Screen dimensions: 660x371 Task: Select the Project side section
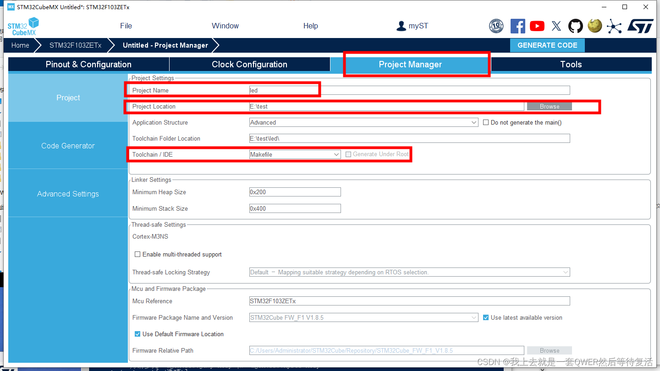coord(68,98)
